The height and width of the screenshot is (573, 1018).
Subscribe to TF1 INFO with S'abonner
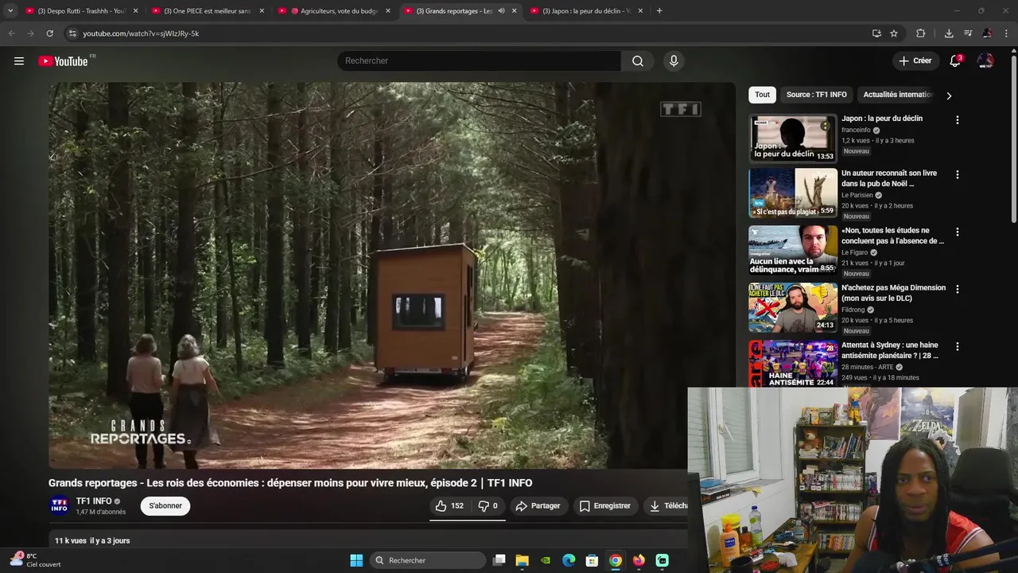click(x=165, y=505)
